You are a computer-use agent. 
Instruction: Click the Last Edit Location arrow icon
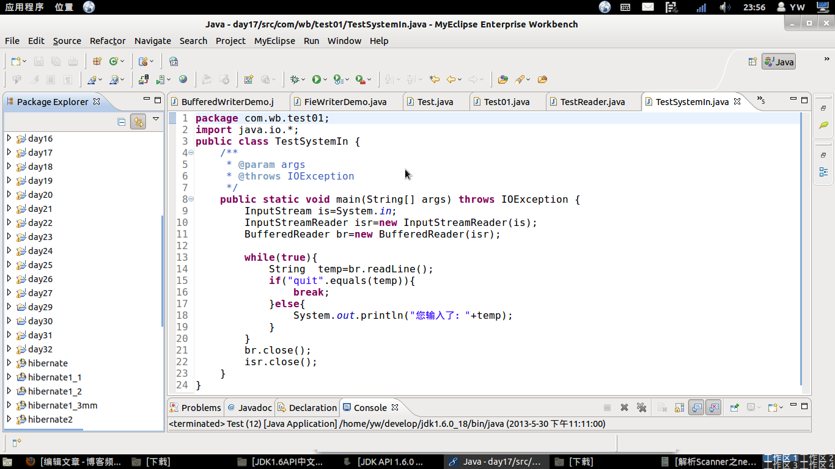(x=435, y=79)
